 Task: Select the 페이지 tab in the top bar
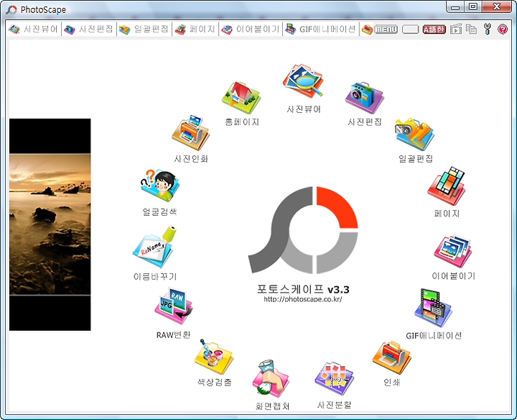point(195,29)
